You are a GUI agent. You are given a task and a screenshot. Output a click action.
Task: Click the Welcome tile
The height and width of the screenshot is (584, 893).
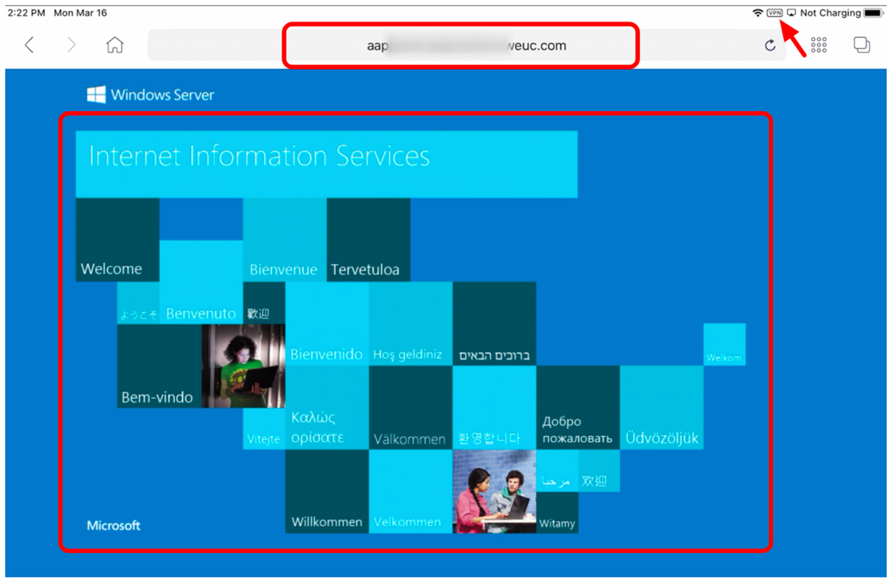pos(117,240)
